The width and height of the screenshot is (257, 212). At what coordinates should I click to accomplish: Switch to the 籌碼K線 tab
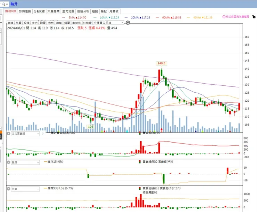pyautogui.click(x=11, y=11)
